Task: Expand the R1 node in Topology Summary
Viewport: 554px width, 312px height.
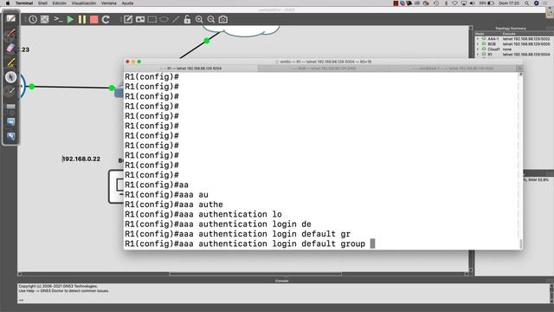Action: tap(478, 55)
